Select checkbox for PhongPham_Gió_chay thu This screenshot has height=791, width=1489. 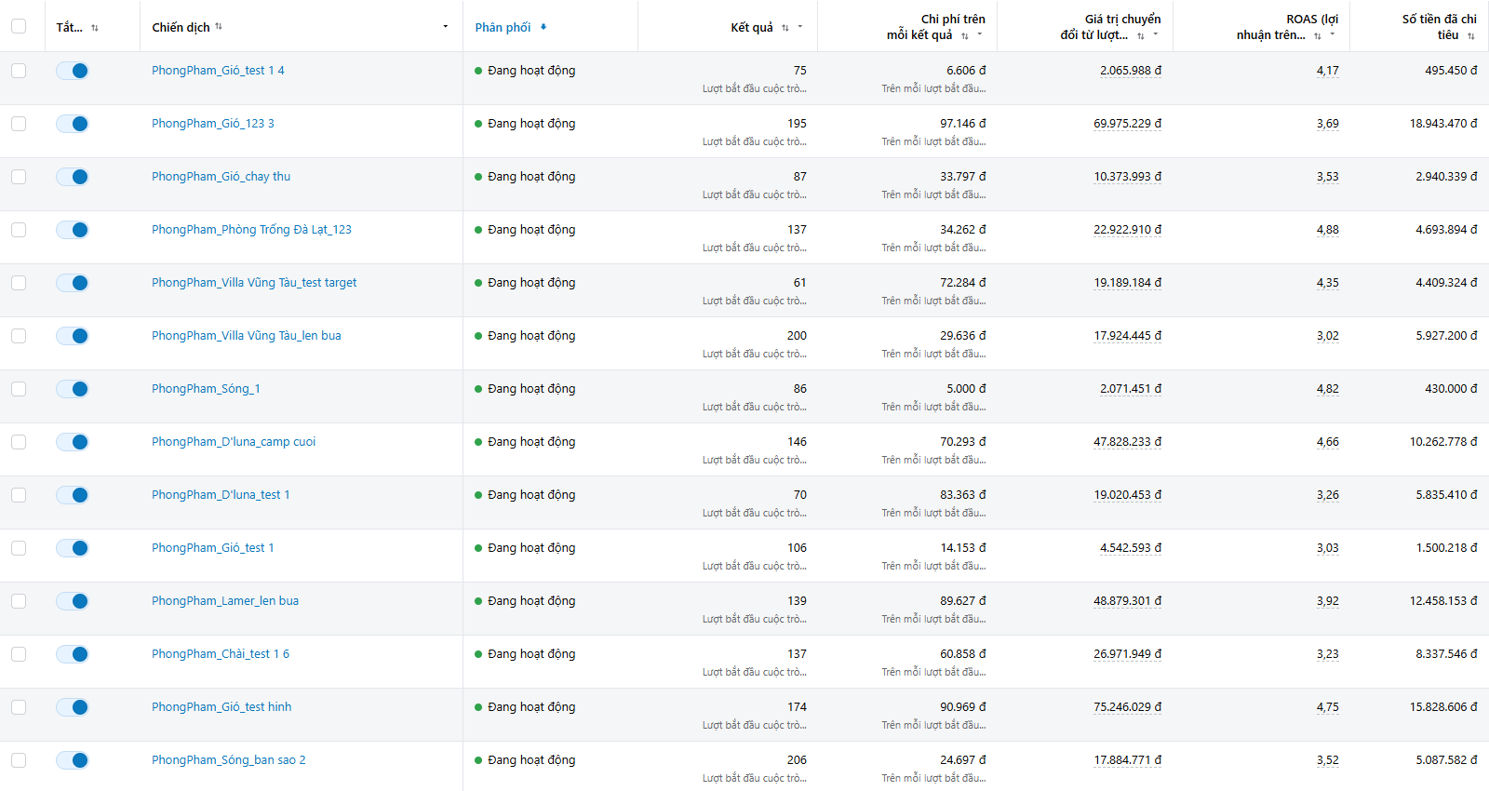pyautogui.click(x=19, y=177)
